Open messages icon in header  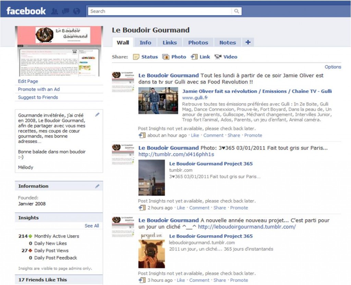[65, 11]
